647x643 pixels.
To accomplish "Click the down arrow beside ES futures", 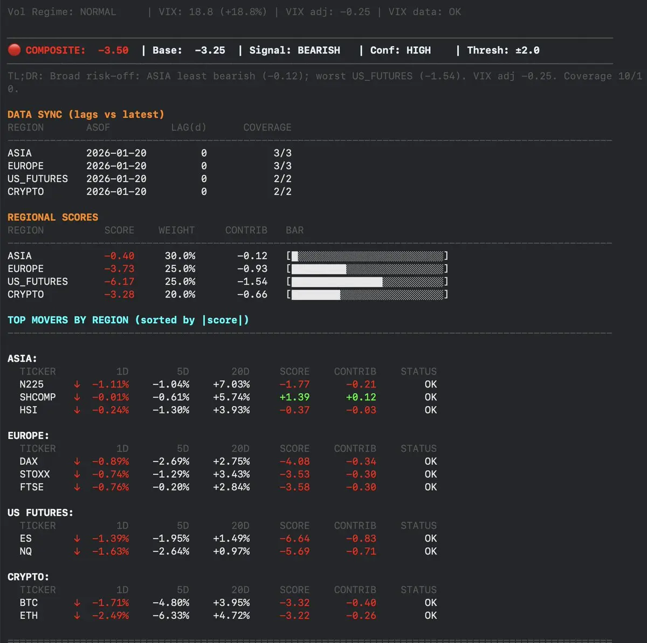I will [77, 538].
